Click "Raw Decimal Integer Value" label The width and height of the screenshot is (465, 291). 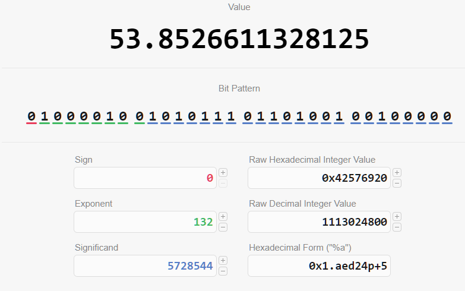(x=302, y=204)
